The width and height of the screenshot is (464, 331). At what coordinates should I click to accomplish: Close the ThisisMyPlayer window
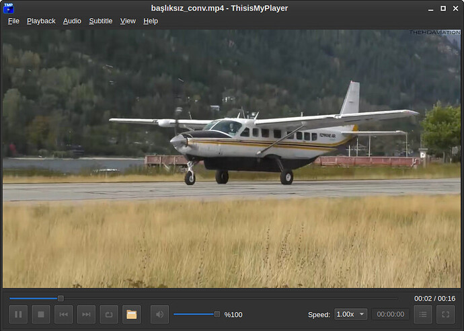(456, 8)
